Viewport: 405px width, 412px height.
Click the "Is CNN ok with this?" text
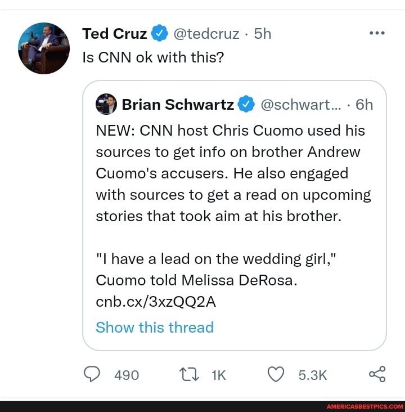click(x=153, y=57)
